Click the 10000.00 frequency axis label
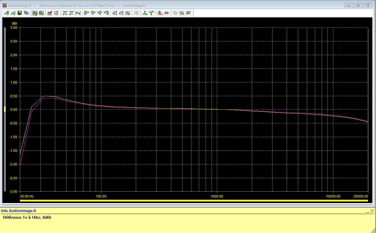The height and width of the screenshot is (233, 376). tap(333, 196)
